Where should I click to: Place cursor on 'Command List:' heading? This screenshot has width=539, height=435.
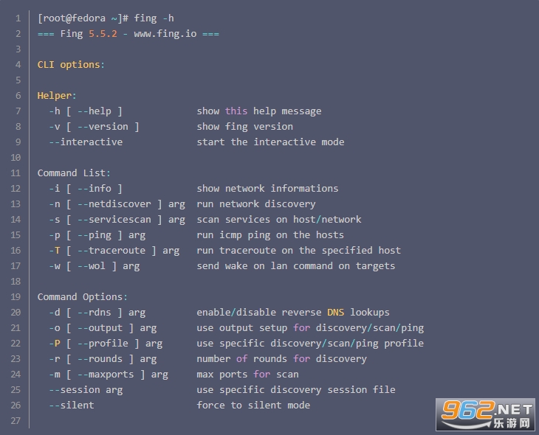(74, 173)
